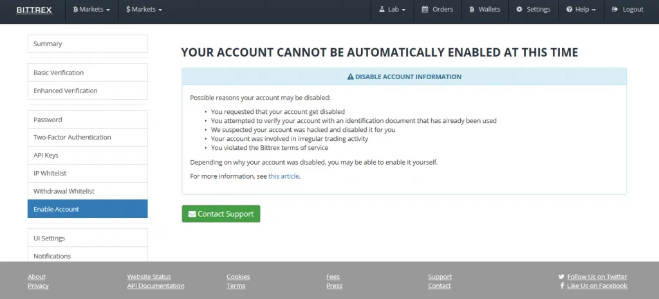
Task: Click the Twitter bird icon in the footer
Action: coord(562,277)
